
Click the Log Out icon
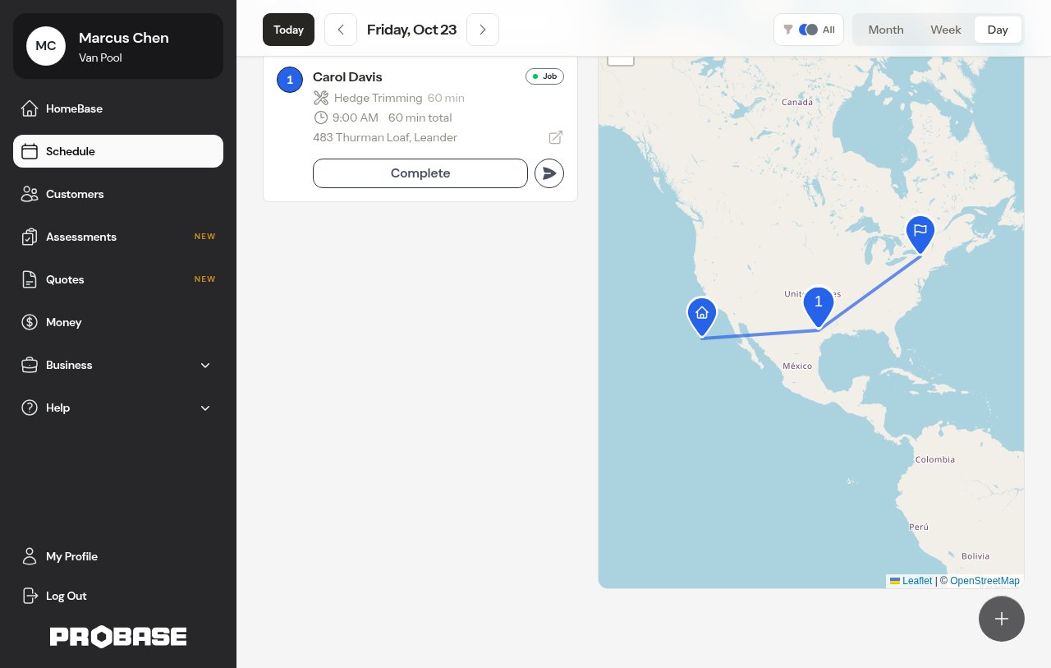click(x=30, y=596)
